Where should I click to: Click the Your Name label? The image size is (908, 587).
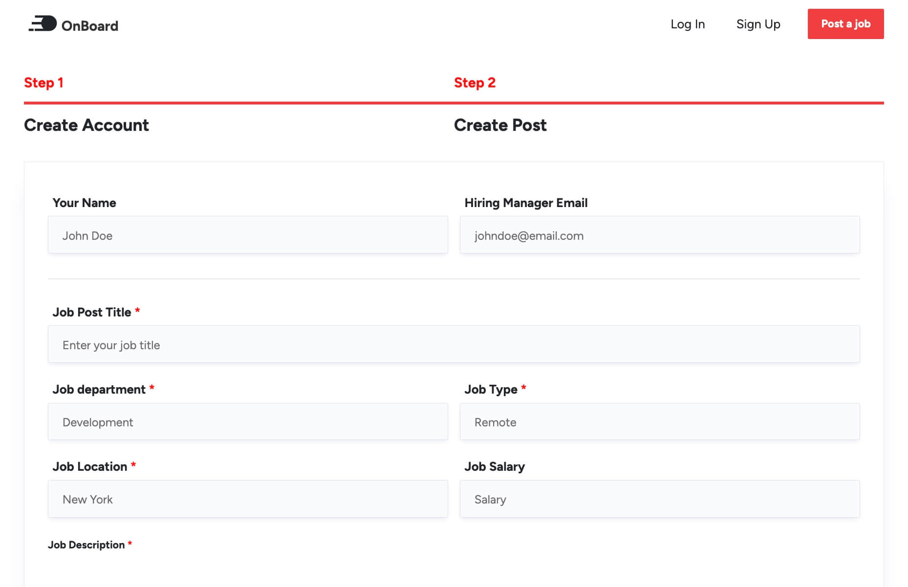pos(84,203)
